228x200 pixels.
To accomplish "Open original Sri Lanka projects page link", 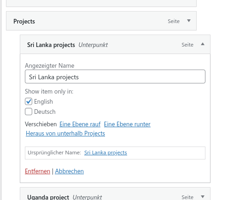I will [105, 153].
